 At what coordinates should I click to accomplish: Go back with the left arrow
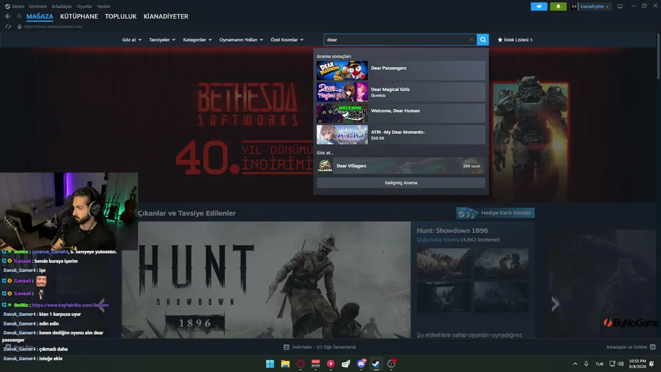tap(8, 17)
